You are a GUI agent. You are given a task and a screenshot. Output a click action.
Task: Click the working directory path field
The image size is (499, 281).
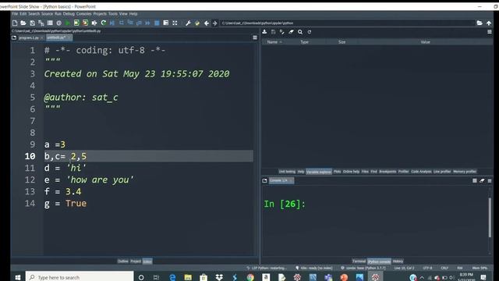pos(347,23)
